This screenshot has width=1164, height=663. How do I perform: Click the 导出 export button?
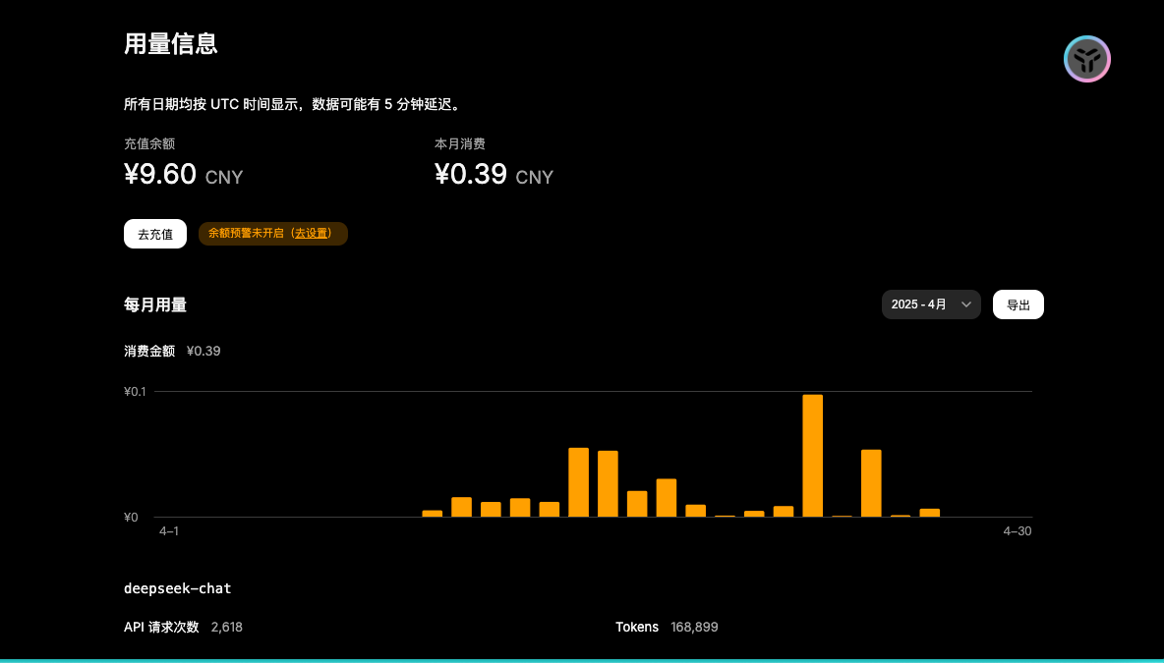click(x=1018, y=304)
